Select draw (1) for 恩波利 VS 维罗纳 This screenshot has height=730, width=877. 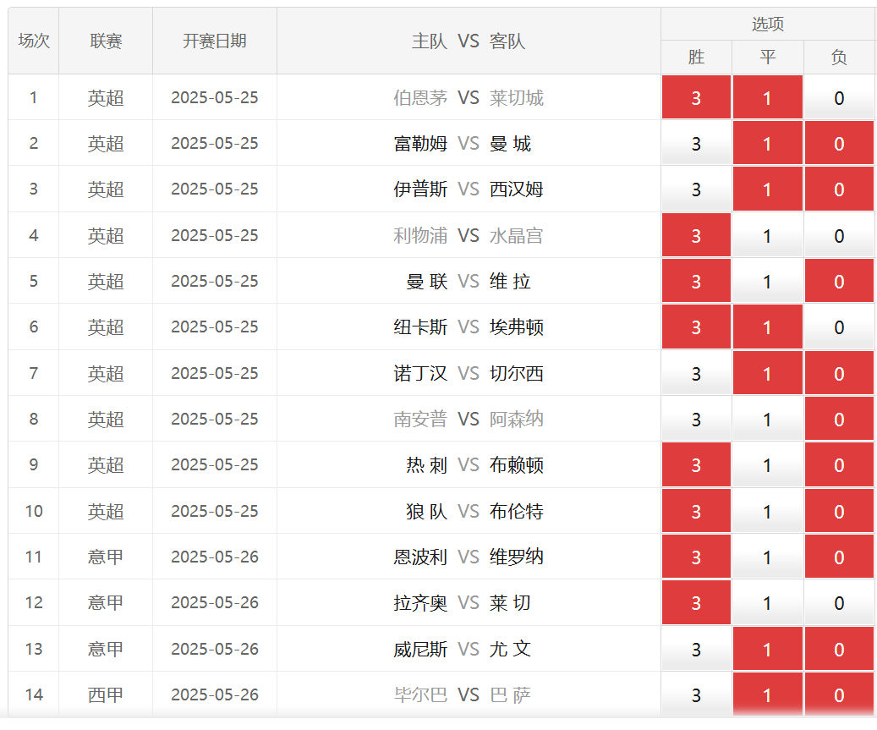tap(767, 557)
